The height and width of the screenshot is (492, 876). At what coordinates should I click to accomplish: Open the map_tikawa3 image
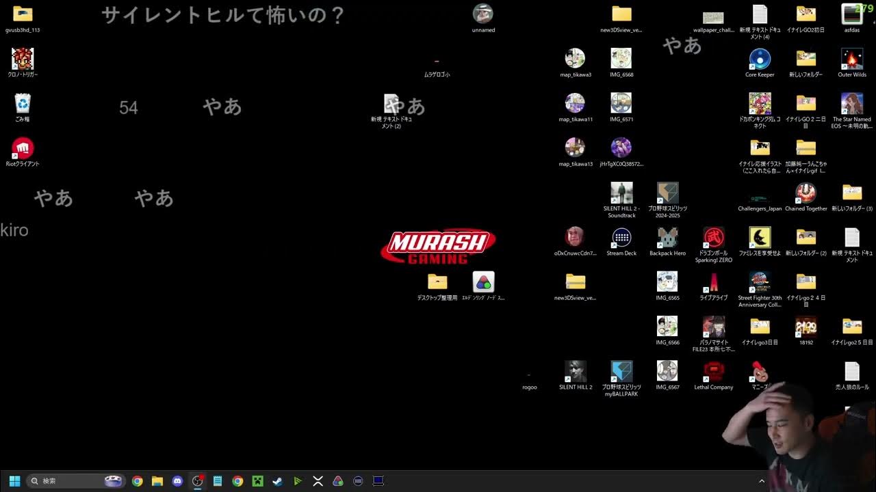(x=575, y=59)
